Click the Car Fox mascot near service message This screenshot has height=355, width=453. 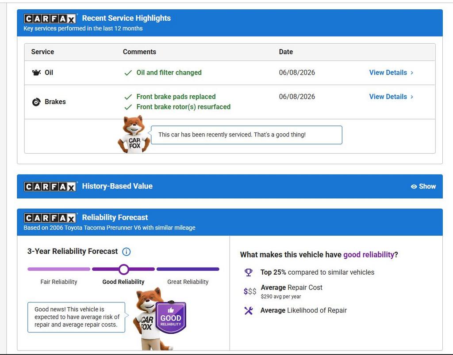pos(134,134)
